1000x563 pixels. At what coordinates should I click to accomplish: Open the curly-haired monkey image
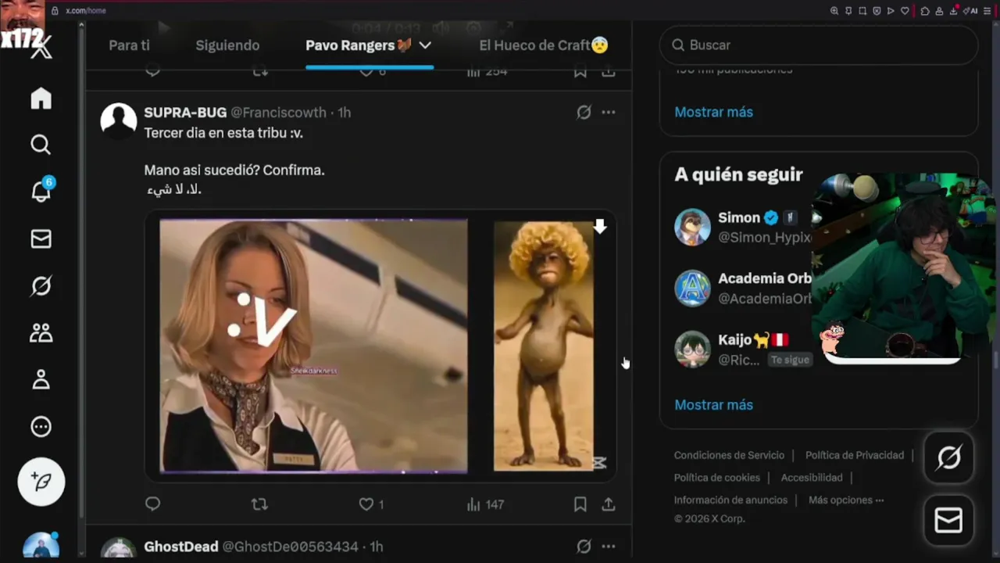pos(543,346)
